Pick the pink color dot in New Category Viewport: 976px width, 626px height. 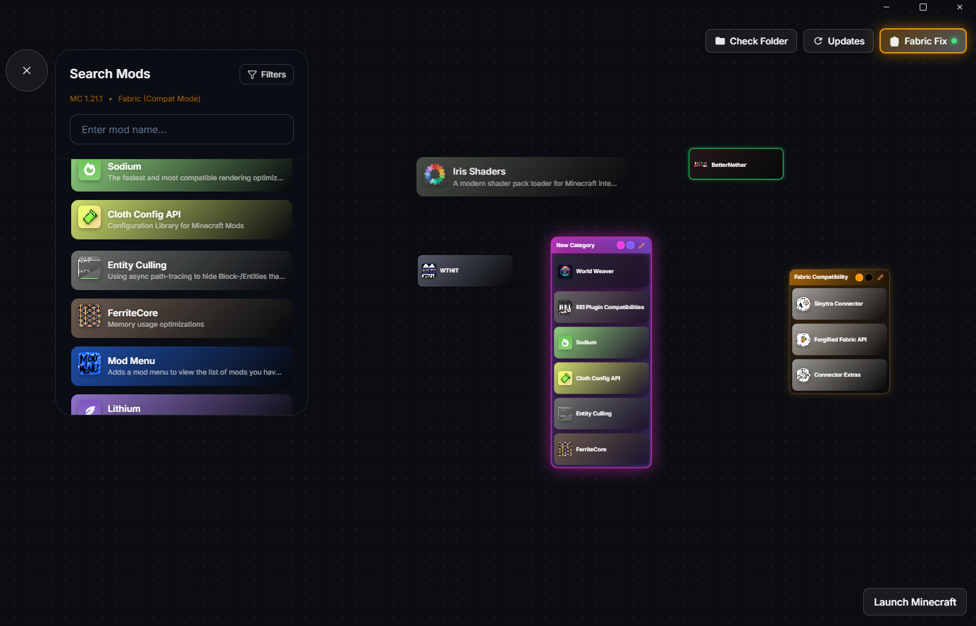[x=621, y=246]
